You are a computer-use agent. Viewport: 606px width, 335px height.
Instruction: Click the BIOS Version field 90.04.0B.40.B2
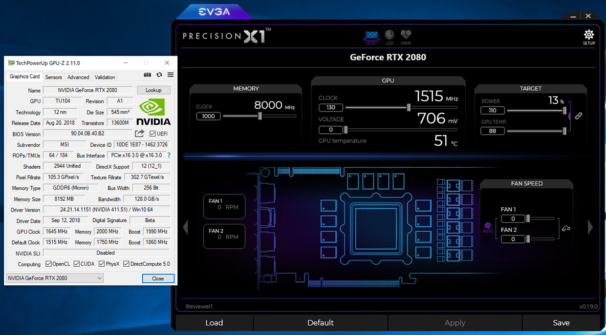tap(87, 134)
